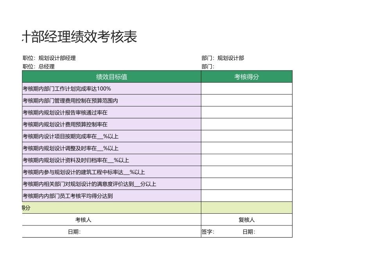372x263 pixels.
Task: Select the 考核人 cell
Action: tap(111, 220)
